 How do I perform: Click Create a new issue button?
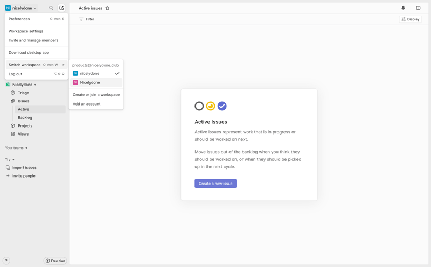tap(215, 184)
